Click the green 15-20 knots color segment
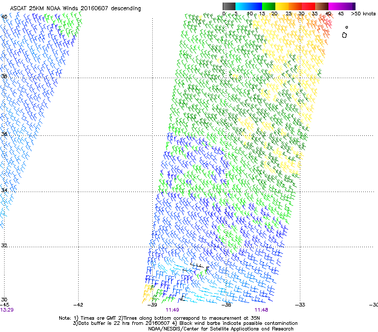Viewport: 378px width, 332px height. [x=269, y=6]
